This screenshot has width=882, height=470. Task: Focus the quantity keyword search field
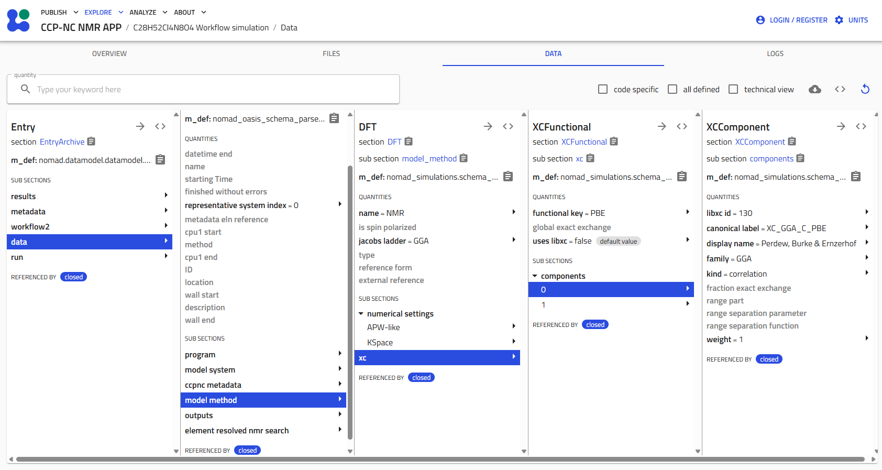203,89
